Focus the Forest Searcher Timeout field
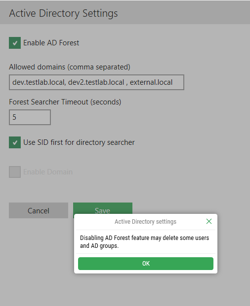 (30, 117)
